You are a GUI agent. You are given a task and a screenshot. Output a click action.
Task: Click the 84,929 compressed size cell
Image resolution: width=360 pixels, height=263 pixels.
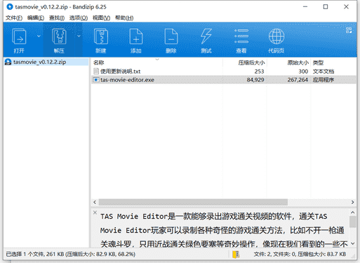[x=255, y=80]
